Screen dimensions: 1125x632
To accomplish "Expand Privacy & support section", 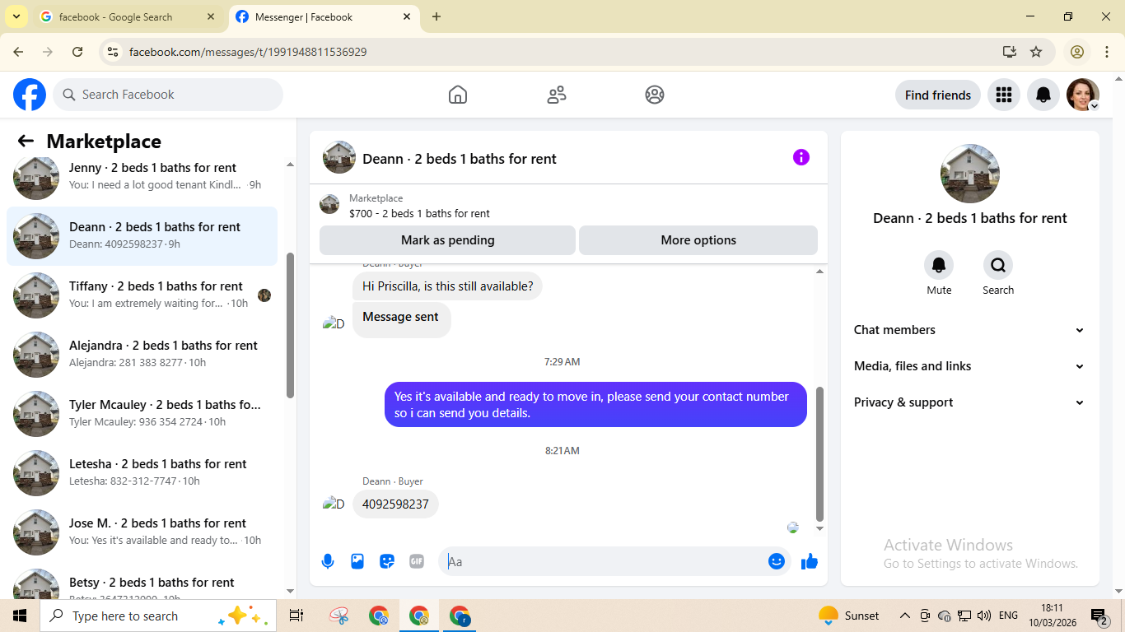I will click(x=969, y=402).
